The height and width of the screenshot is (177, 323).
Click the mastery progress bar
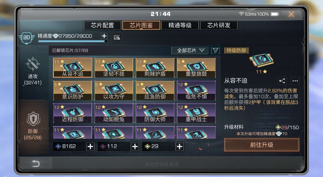(x=73, y=41)
